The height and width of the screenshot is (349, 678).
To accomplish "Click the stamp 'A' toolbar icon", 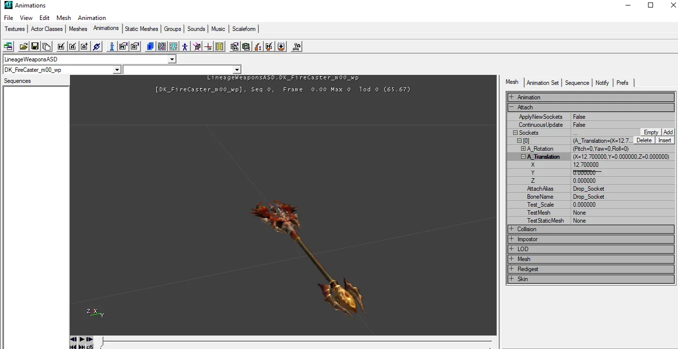I will 297,46.
